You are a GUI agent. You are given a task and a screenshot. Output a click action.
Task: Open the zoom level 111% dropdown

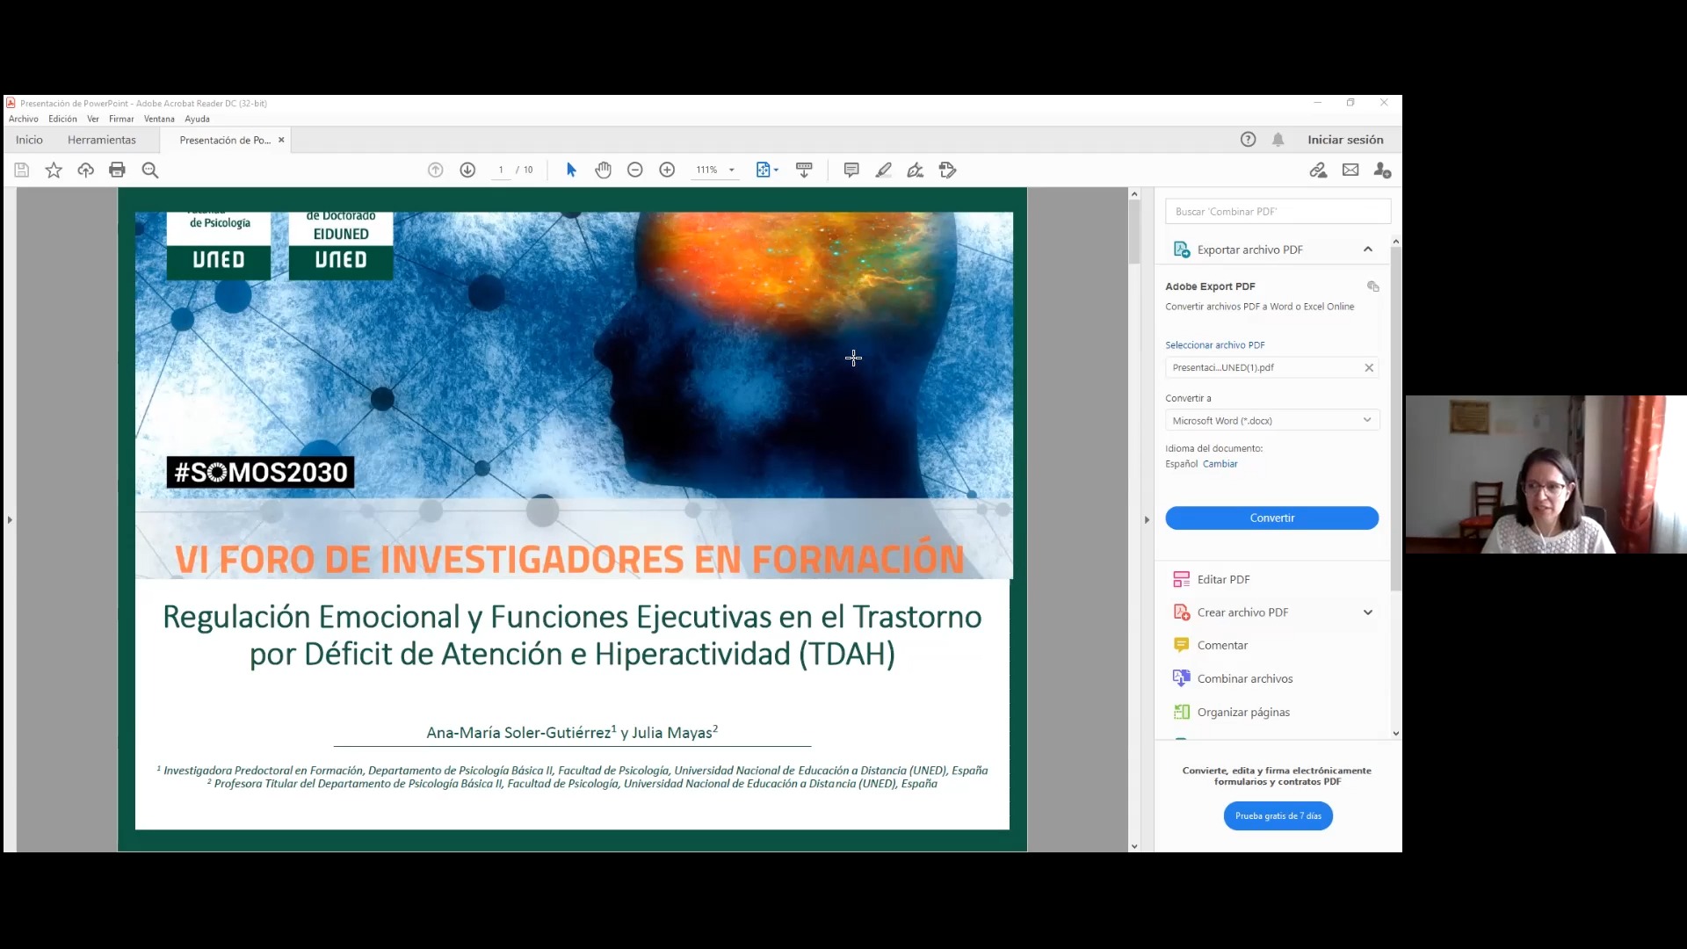coord(731,170)
